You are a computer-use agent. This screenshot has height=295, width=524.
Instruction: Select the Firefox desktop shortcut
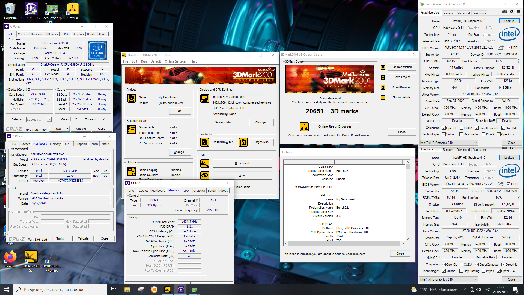click(10, 259)
